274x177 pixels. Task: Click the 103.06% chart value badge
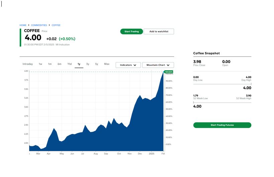[x=169, y=72]
